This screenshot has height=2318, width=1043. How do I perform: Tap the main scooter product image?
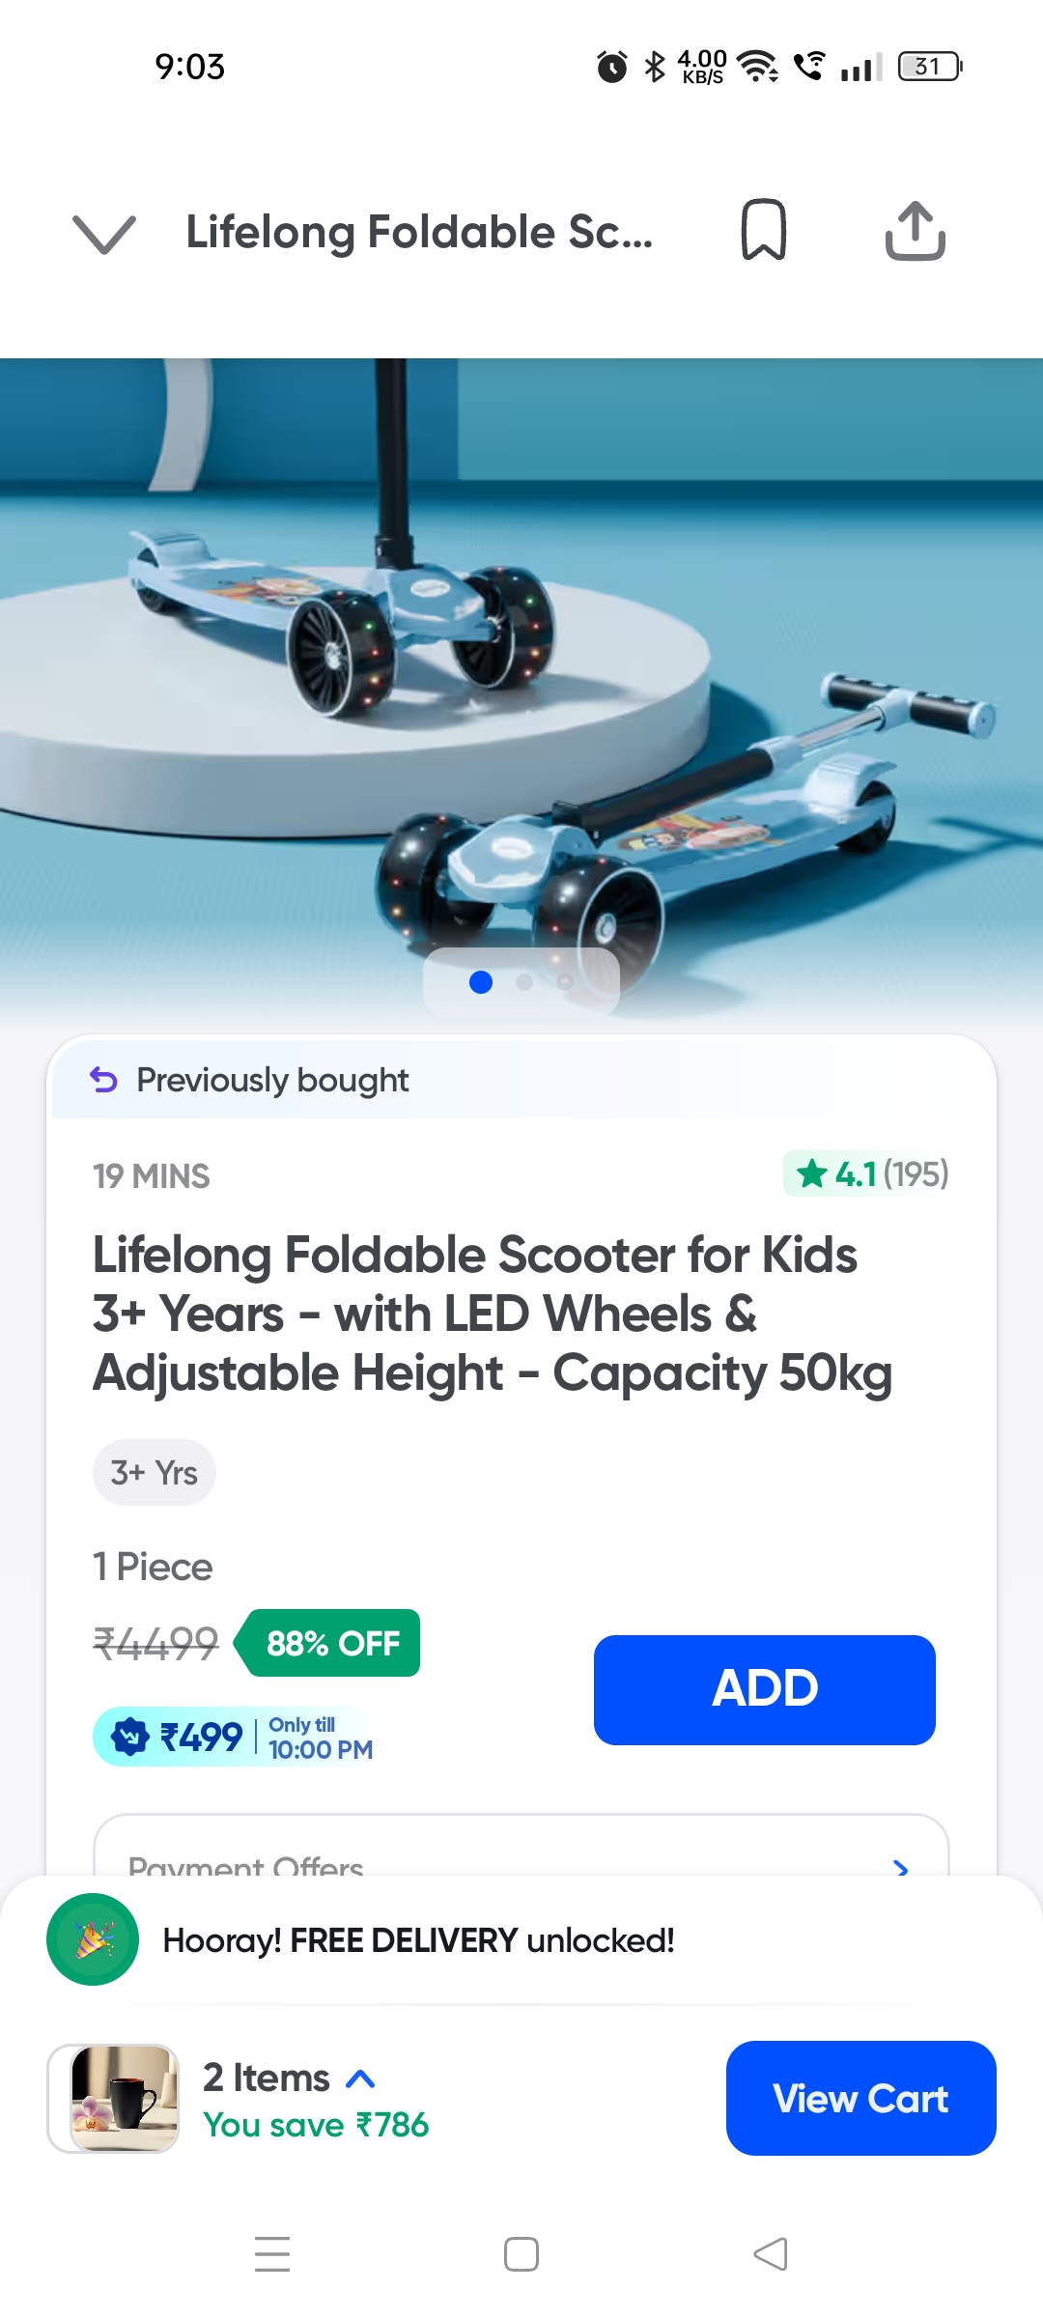point(521,676)
